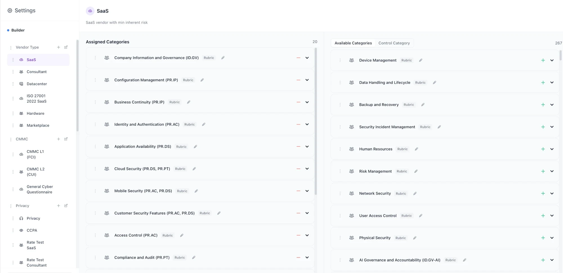
Task: Edit Company Information and Governance pencil icon
Action: tap(223, 58)
